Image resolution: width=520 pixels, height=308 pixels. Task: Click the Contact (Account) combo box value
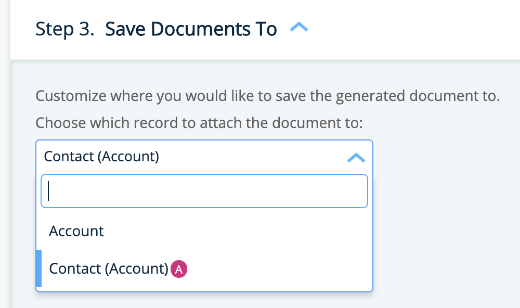click(101, 156)
